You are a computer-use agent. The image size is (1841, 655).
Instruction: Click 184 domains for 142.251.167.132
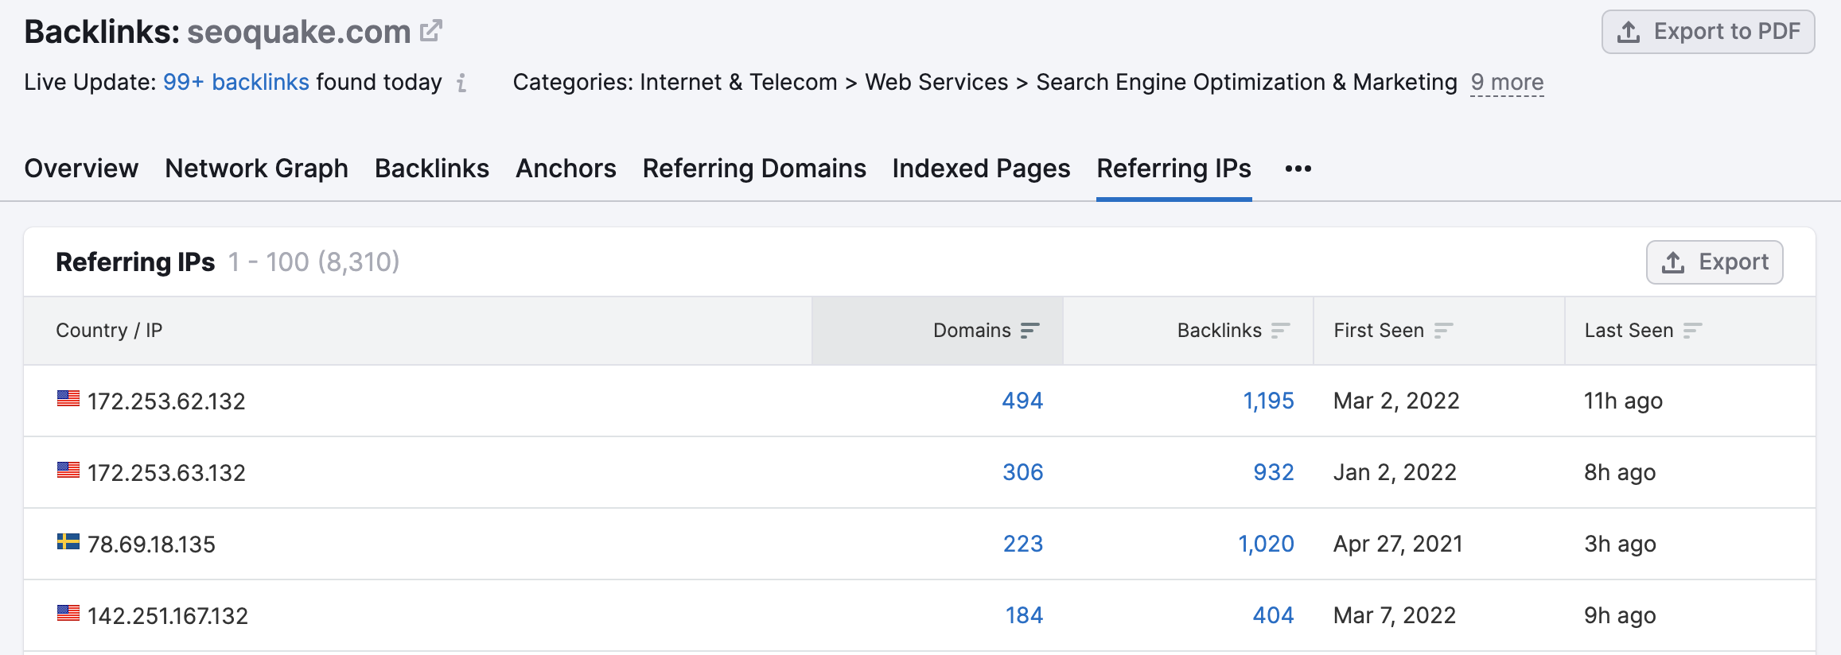tap(1023, 615)
